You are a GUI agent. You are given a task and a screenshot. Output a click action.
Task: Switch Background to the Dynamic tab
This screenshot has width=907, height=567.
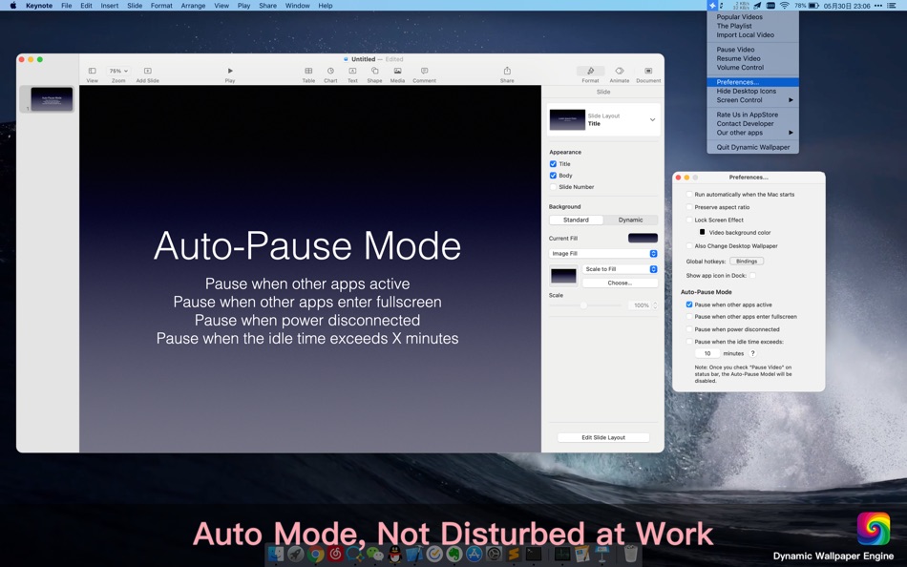pyautogui.click(x=629, y=220)
